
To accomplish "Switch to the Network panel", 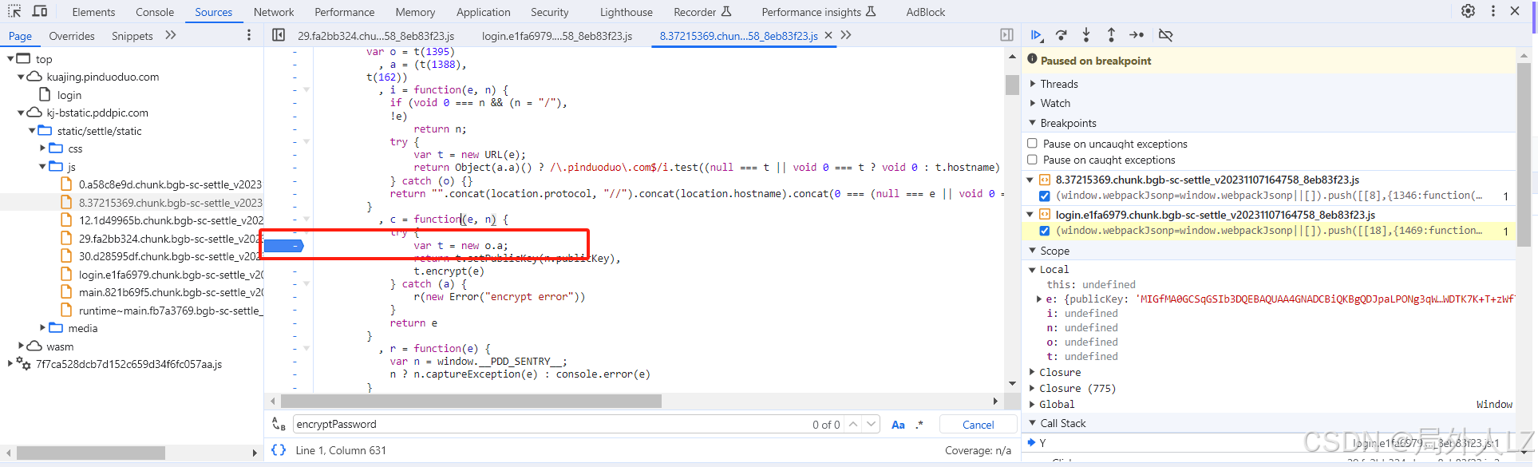I will [x=274, y=12].
